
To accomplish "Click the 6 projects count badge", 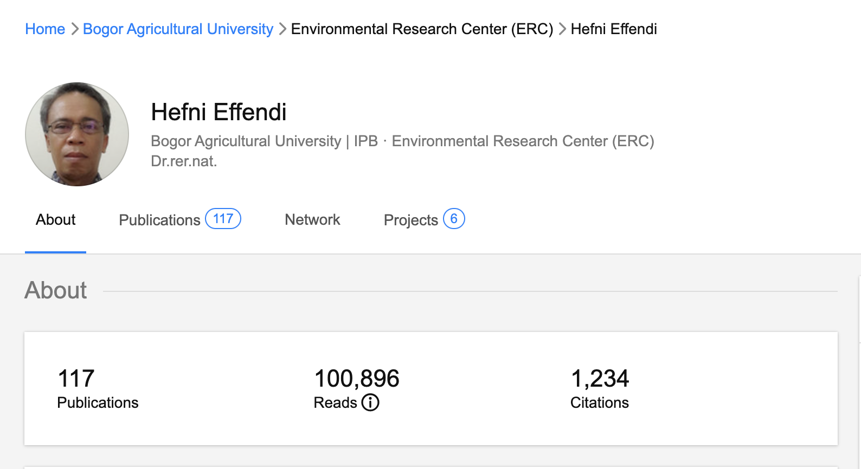I will 454,219.
